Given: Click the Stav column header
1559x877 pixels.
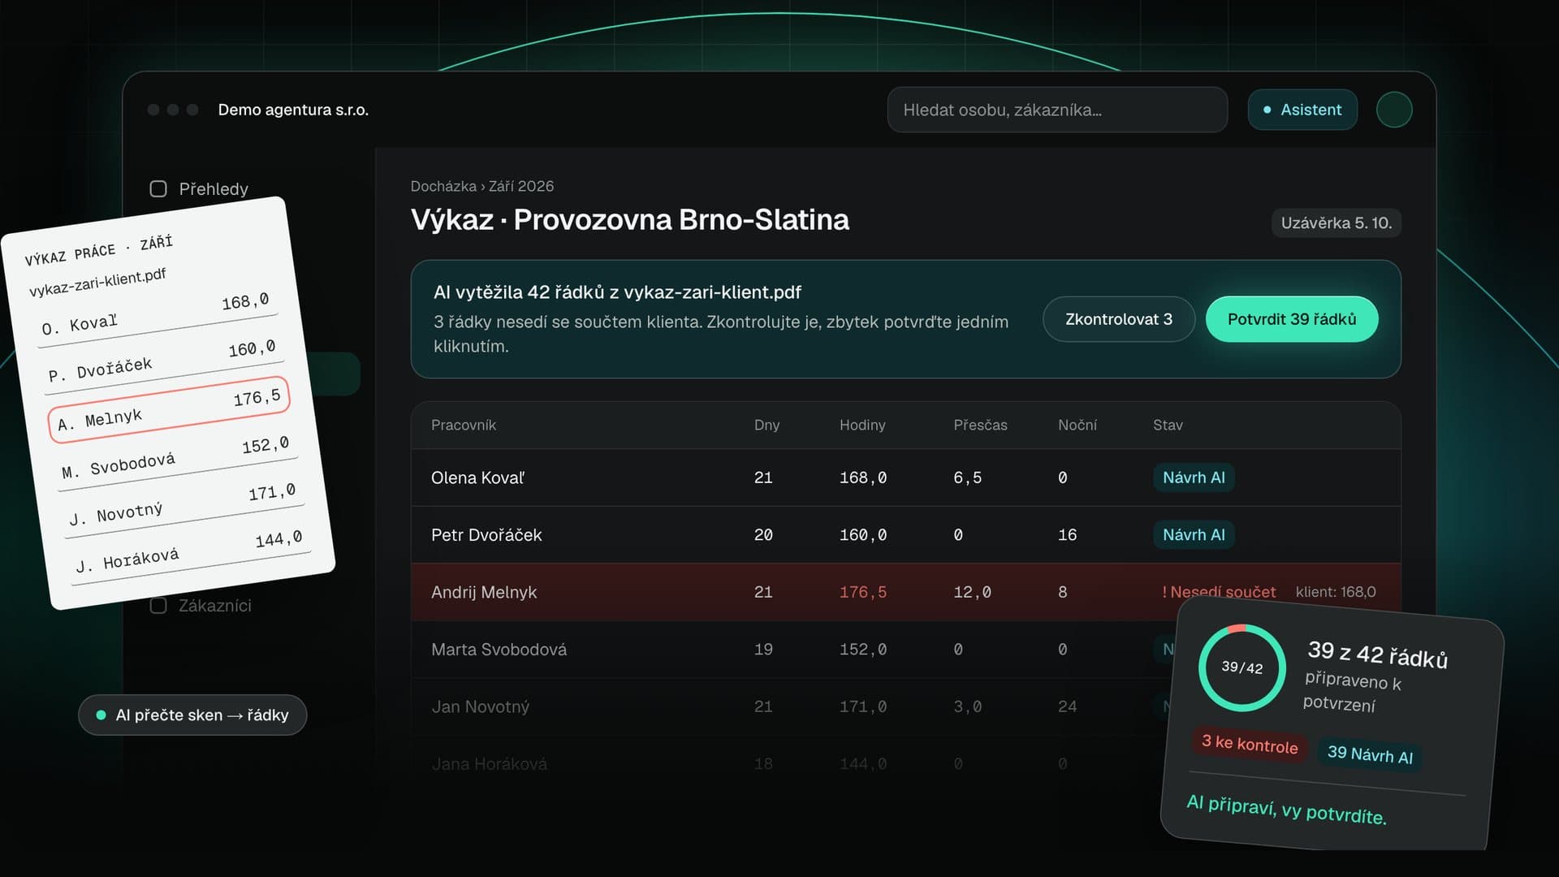Looking at the screenshot, I should coord(1168,425).
